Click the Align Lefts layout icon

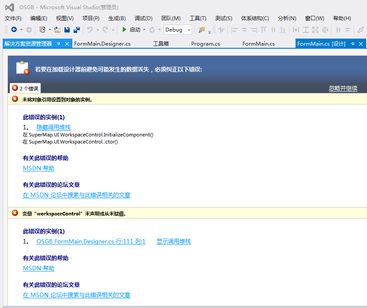coord(234,30)
